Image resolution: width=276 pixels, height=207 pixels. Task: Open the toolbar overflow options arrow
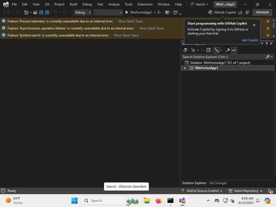click(180, 13)
